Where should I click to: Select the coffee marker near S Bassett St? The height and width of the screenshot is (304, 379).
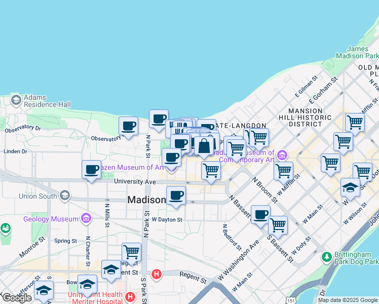tap(260, 214)
